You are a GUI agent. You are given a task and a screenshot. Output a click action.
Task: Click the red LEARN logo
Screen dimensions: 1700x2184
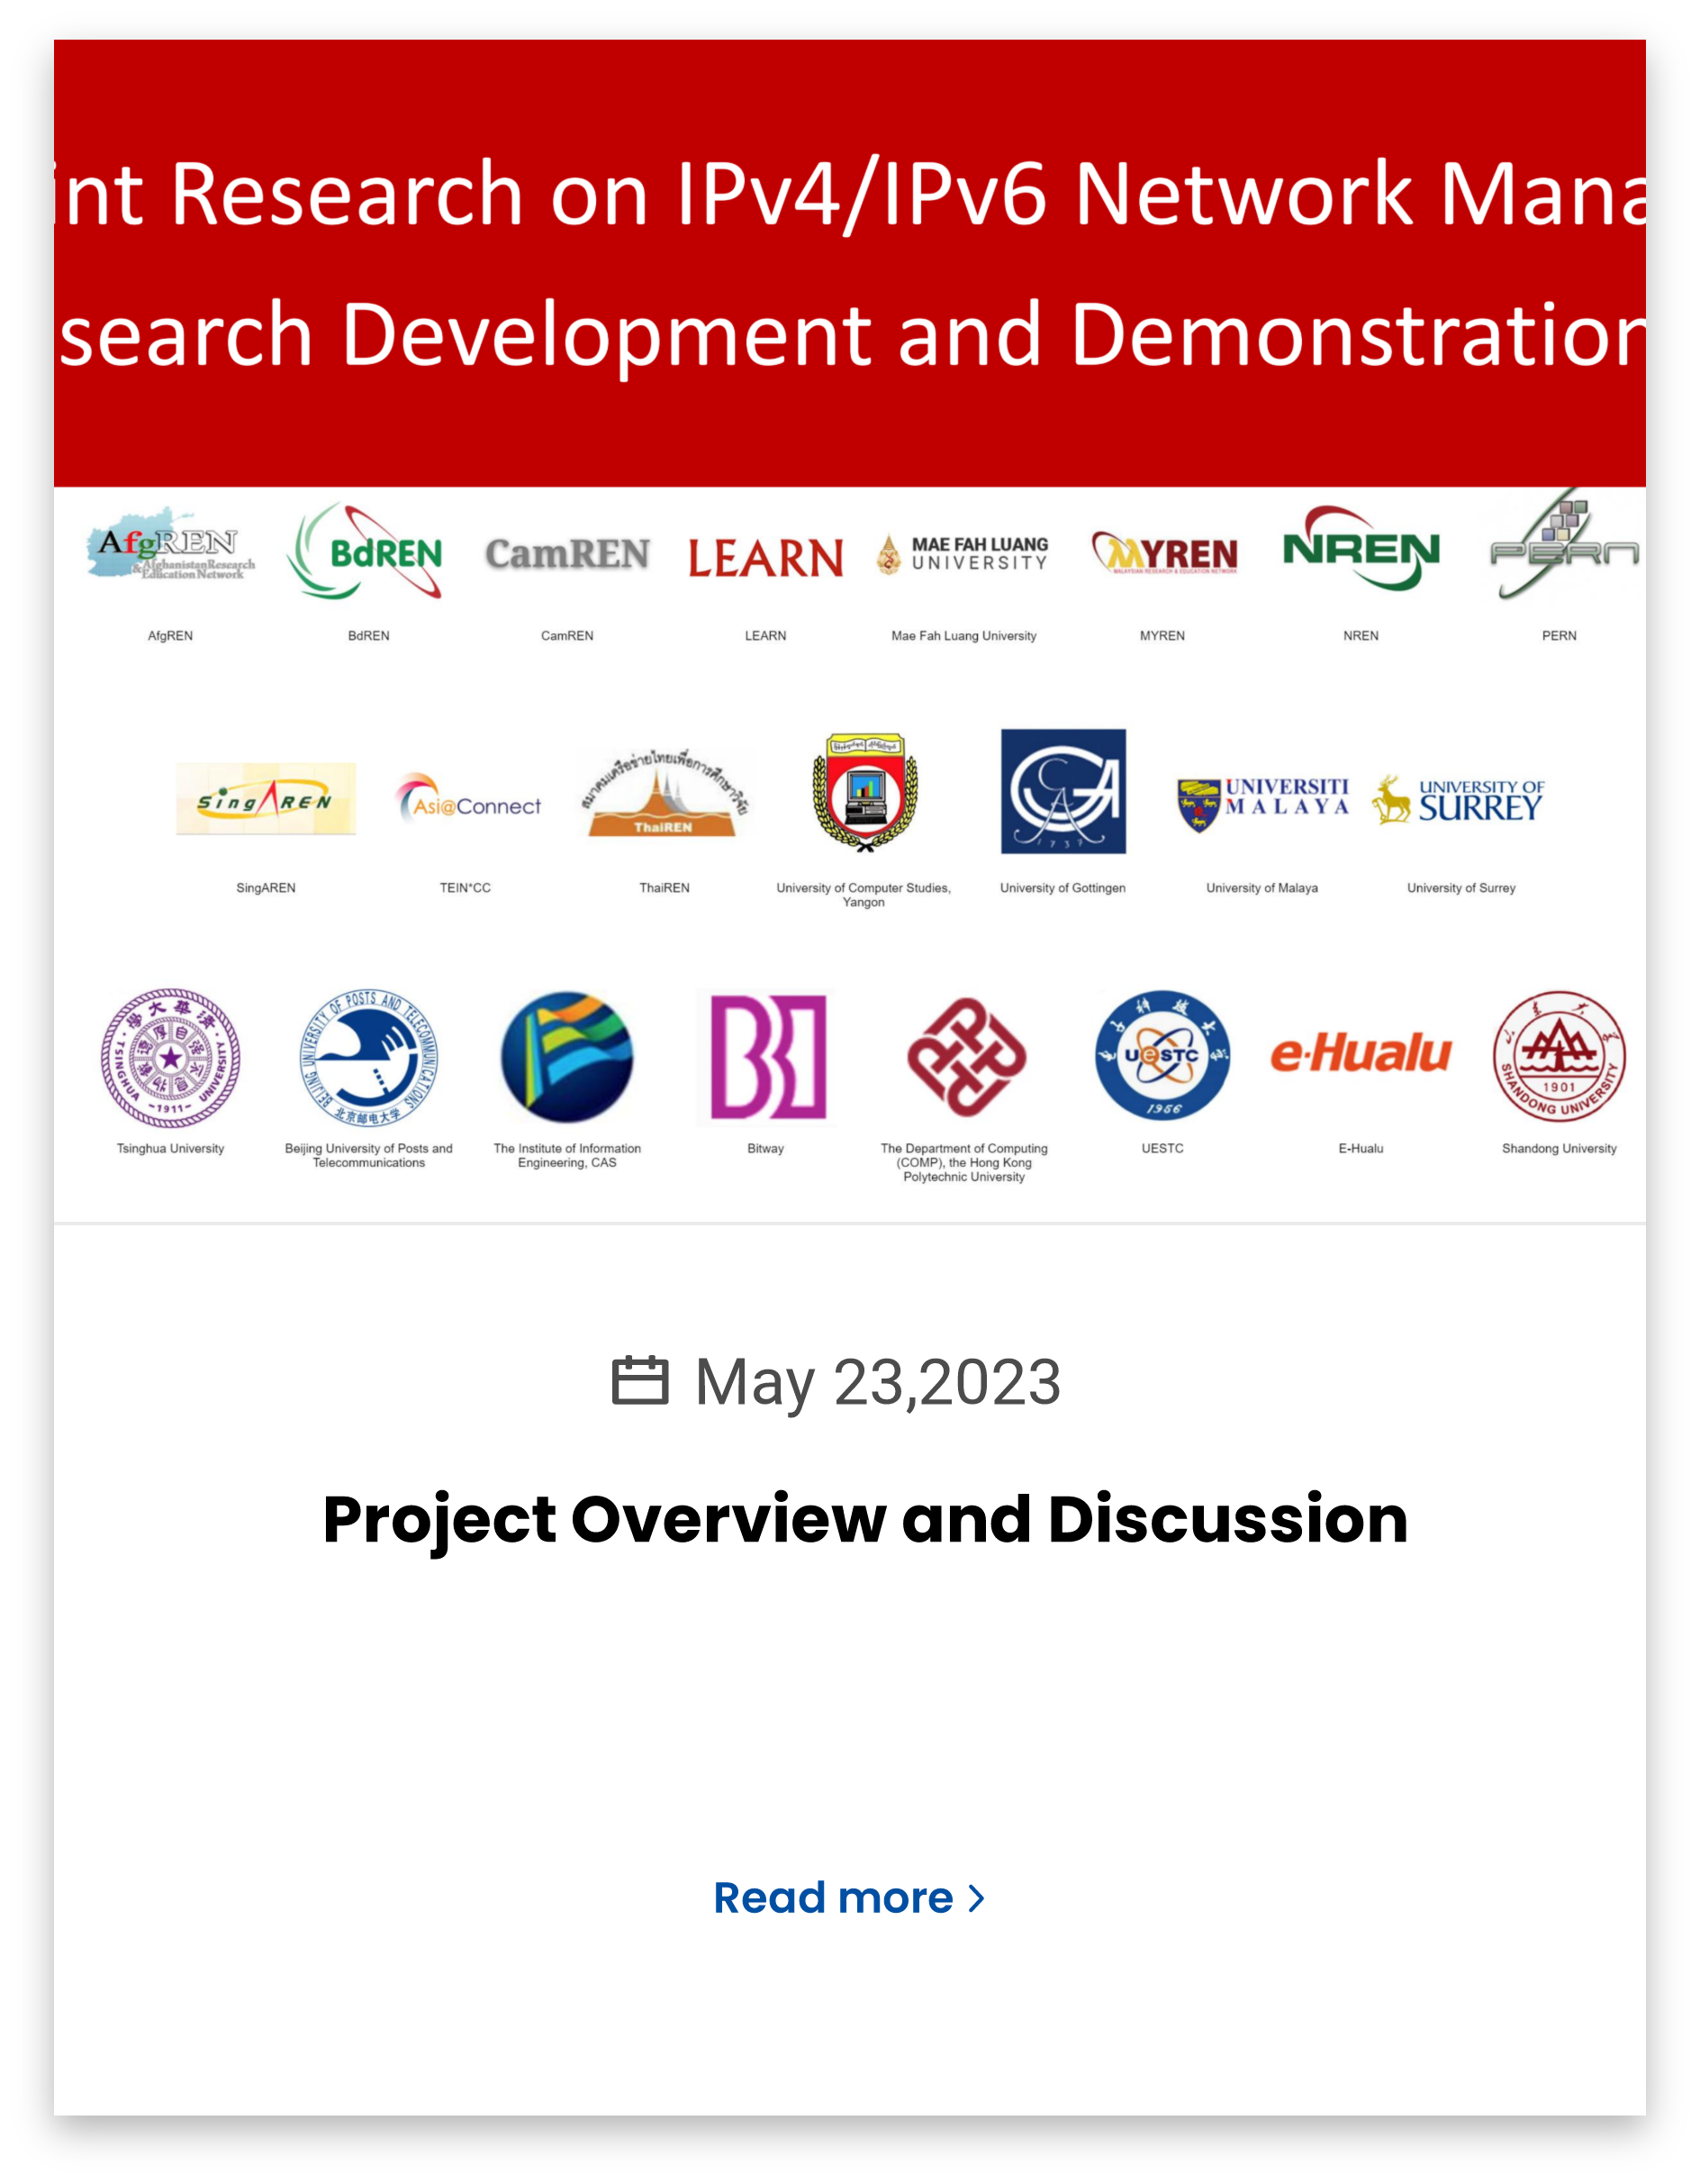click(765, 558)
